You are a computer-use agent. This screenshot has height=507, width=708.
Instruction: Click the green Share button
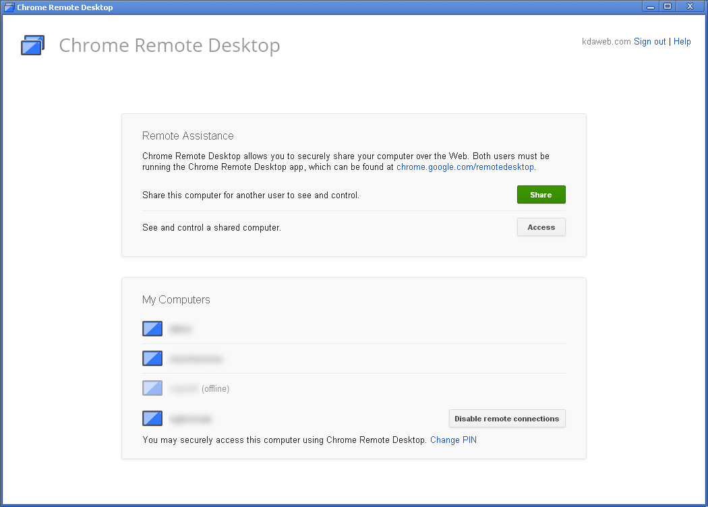pos(541,195)
